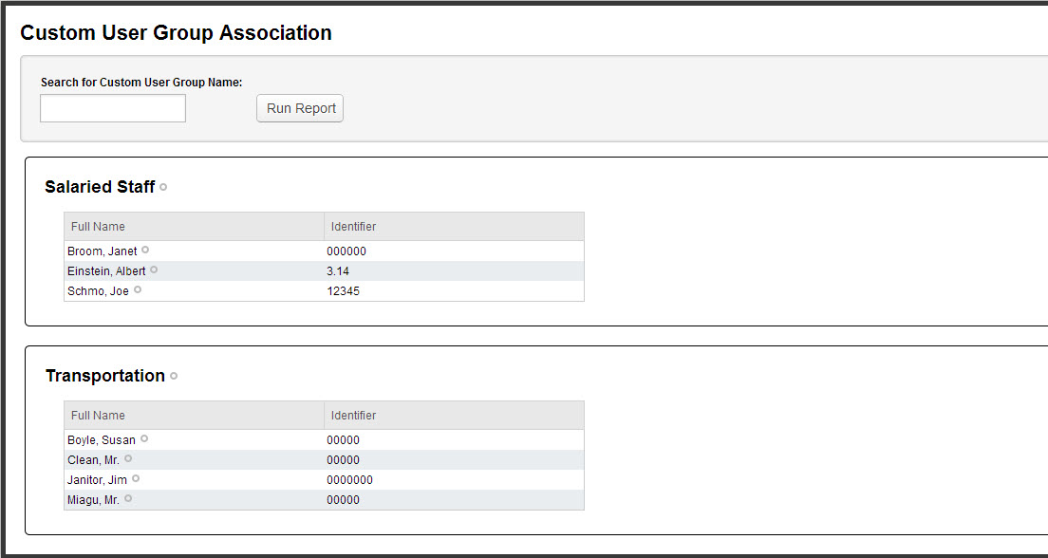Click the circle icon next to Clean, Mr.
The height and width of the screenshot is (558, 1048).
[x=128, y=458]
